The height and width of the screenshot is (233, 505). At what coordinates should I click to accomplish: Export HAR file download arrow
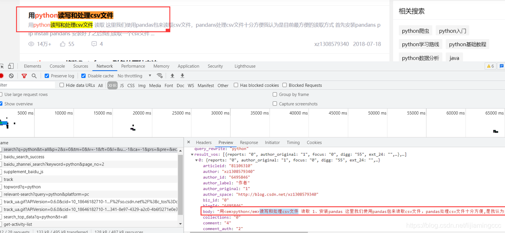[182, 76]
